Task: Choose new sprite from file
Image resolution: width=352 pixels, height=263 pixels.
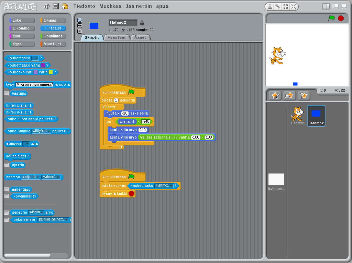Action: point(289,96)
